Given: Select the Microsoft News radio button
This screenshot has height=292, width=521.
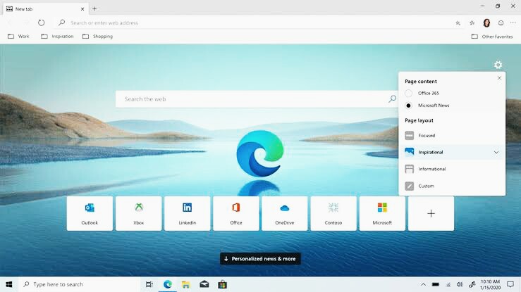Looking at the screenshot, I should click(408, 106).
